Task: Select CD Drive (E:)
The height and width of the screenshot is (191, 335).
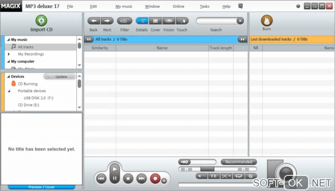Action: point(29,105)
